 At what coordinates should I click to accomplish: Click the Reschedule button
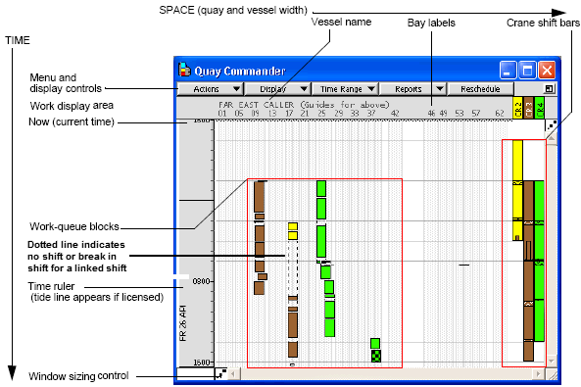click(481, 89)
